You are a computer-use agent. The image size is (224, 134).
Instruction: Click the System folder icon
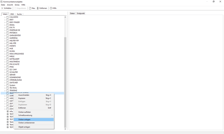[8, 85]
